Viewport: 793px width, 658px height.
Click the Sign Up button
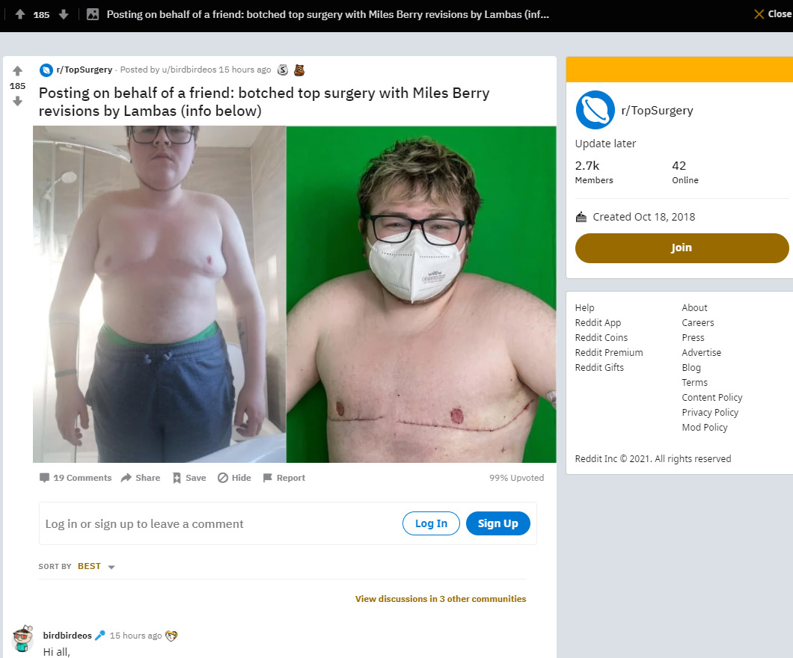[497, 523]
